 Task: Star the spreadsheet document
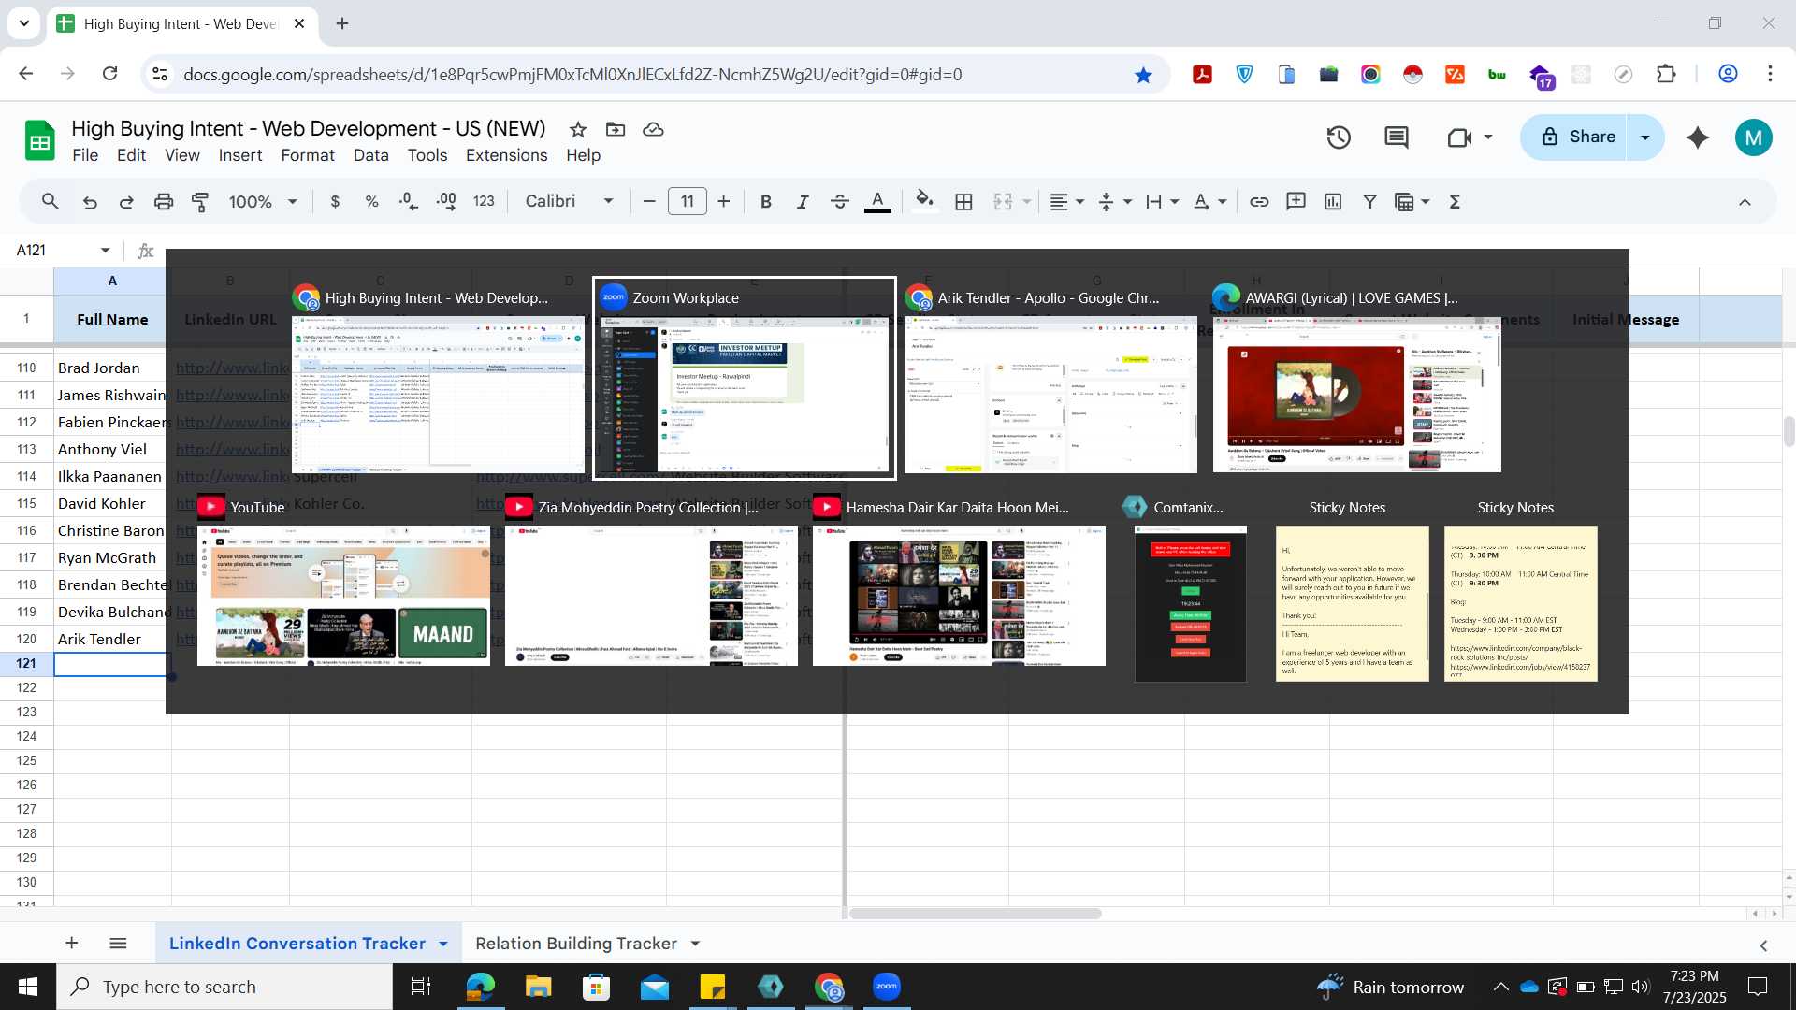pyautogui.click(x=578, y=129)
